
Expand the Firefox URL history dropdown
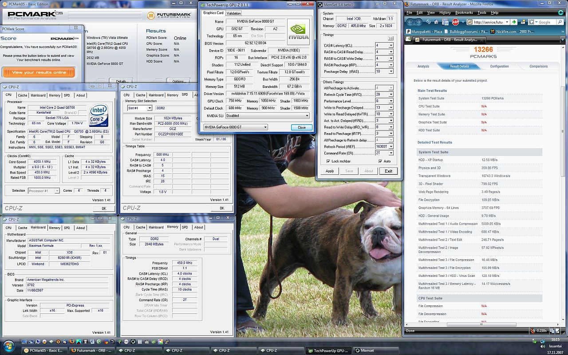[x=507, y=22]
